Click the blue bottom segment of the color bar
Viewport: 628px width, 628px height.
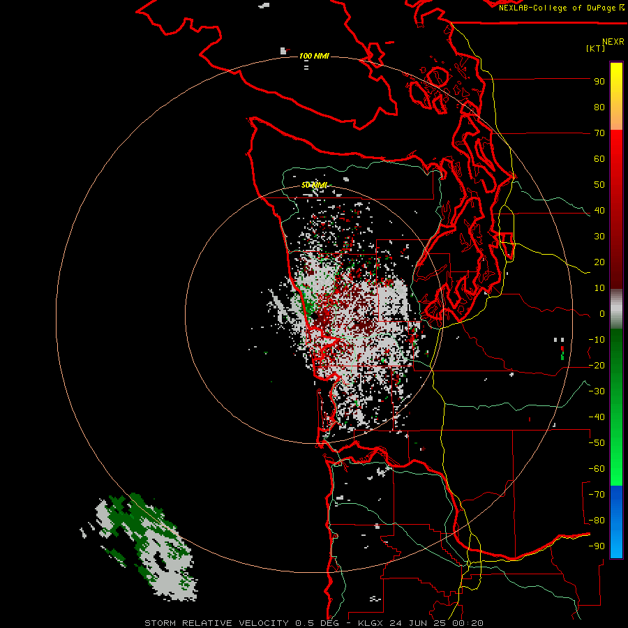[x=616, y=522]
